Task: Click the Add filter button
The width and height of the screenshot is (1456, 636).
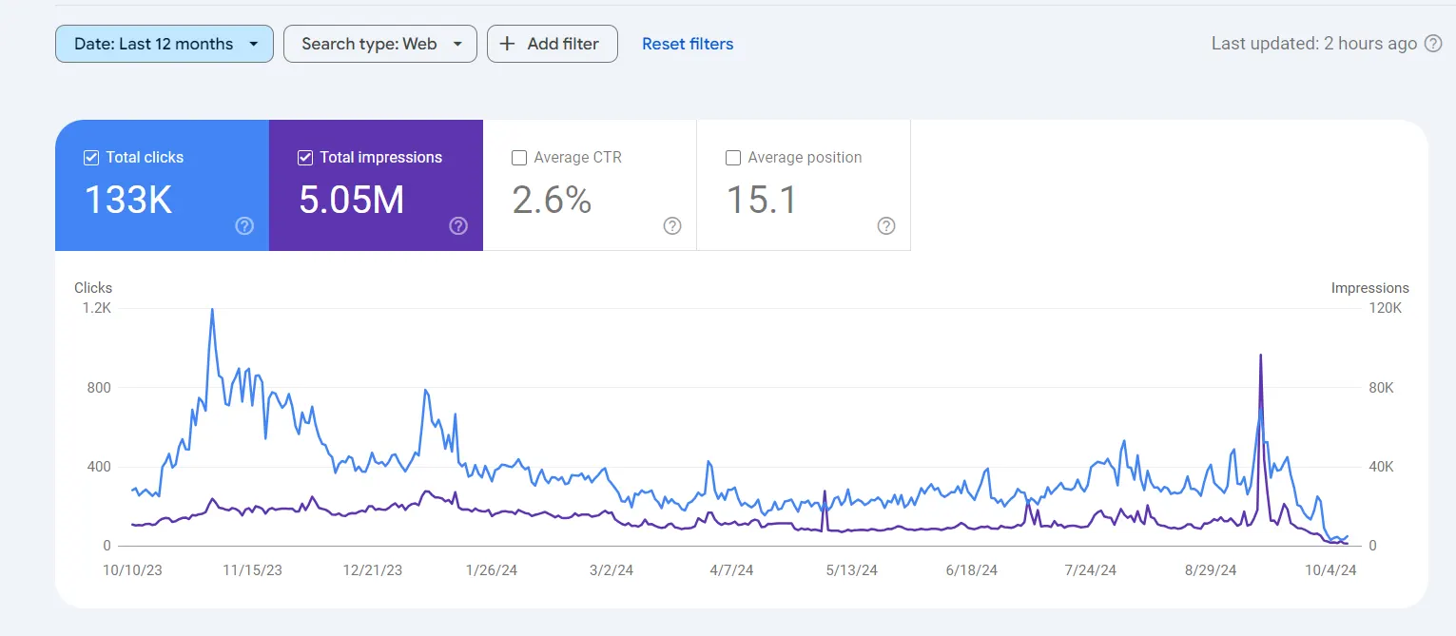Action: 553,44
